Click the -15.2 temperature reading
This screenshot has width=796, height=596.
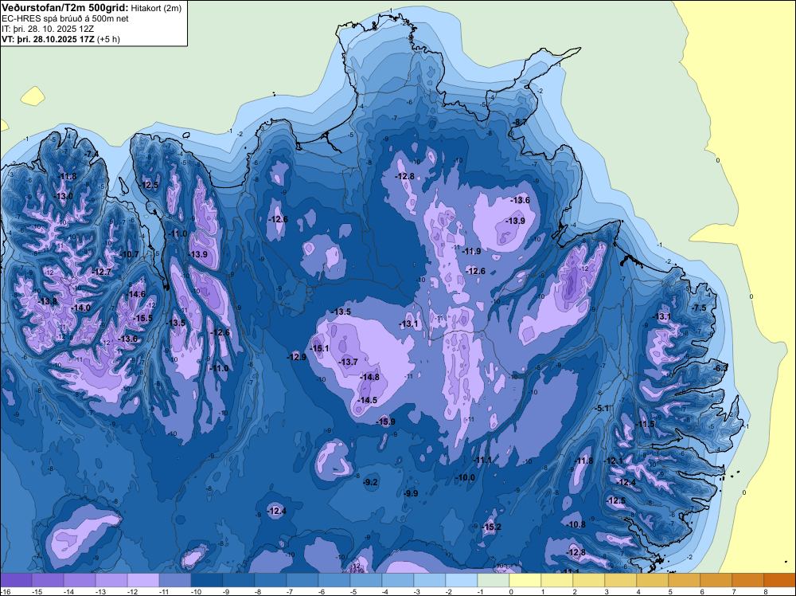pyautogui.click(x=491, y=527)
